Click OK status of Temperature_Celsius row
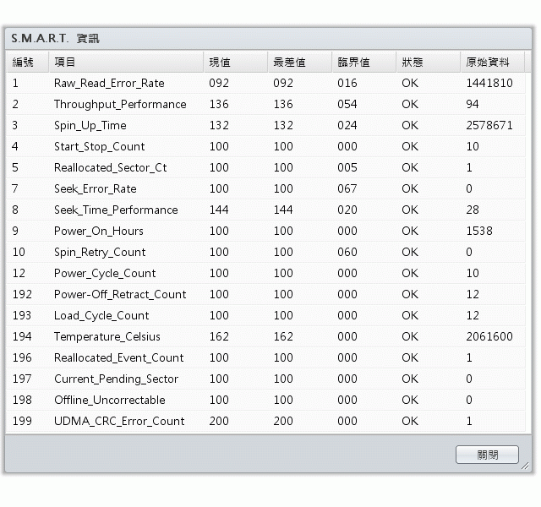The width and height of the screenshot is (541, 507). [410, 336]
